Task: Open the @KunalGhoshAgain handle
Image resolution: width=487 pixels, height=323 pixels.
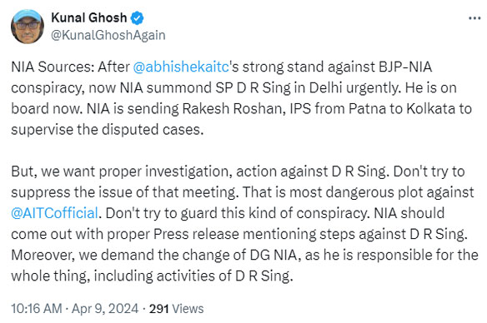Action: [x=108, y=35]
